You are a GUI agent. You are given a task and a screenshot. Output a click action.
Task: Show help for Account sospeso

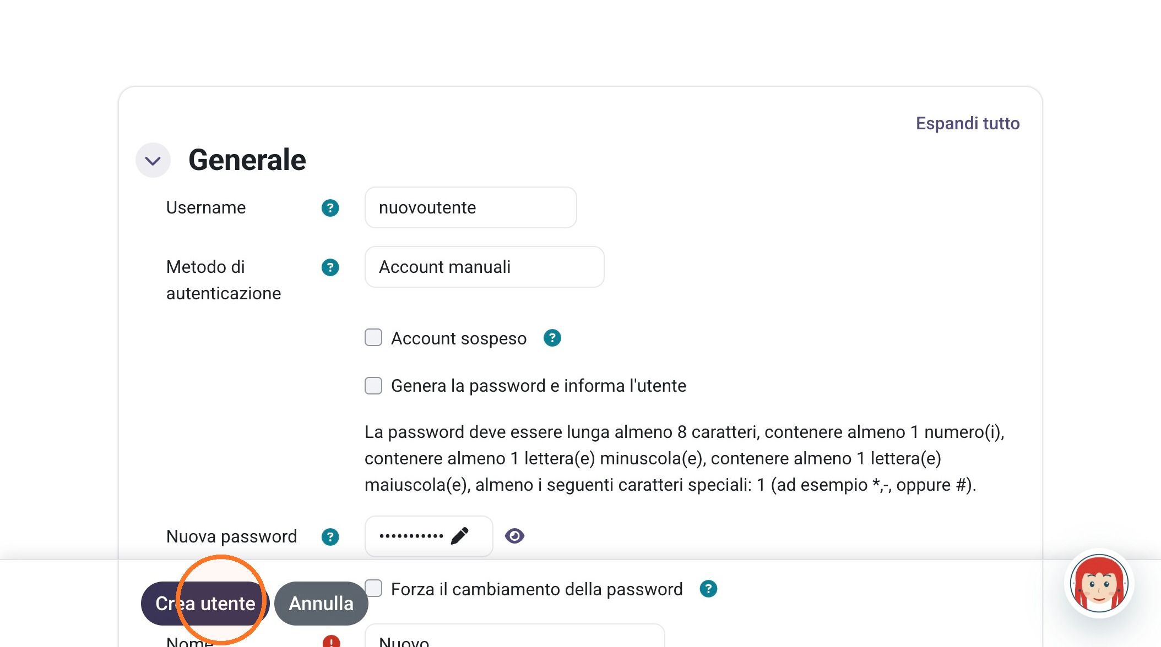coord(552,338)
